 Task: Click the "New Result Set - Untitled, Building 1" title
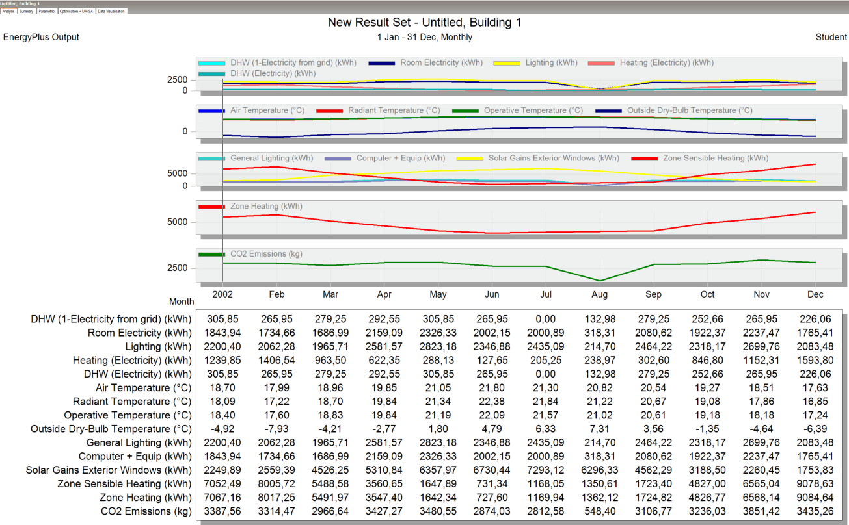click(424, 23)
